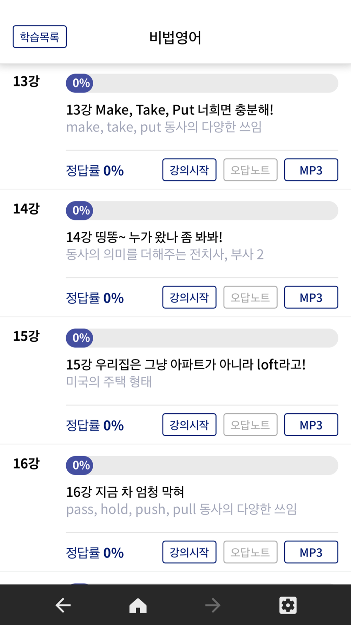Tap the back arrow in the bottom bar
Viewport: 351px width, 625px height.
[63, 605]
